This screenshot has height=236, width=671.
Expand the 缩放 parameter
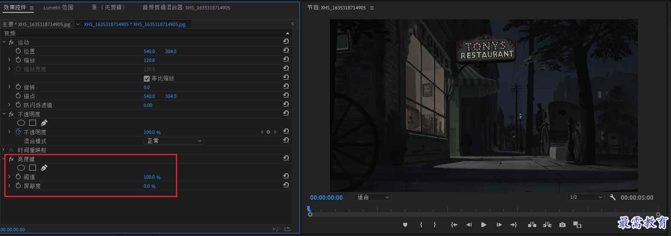tap(9, 60)
